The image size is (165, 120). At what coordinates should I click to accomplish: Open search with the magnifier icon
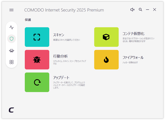(x=140, y=10)
